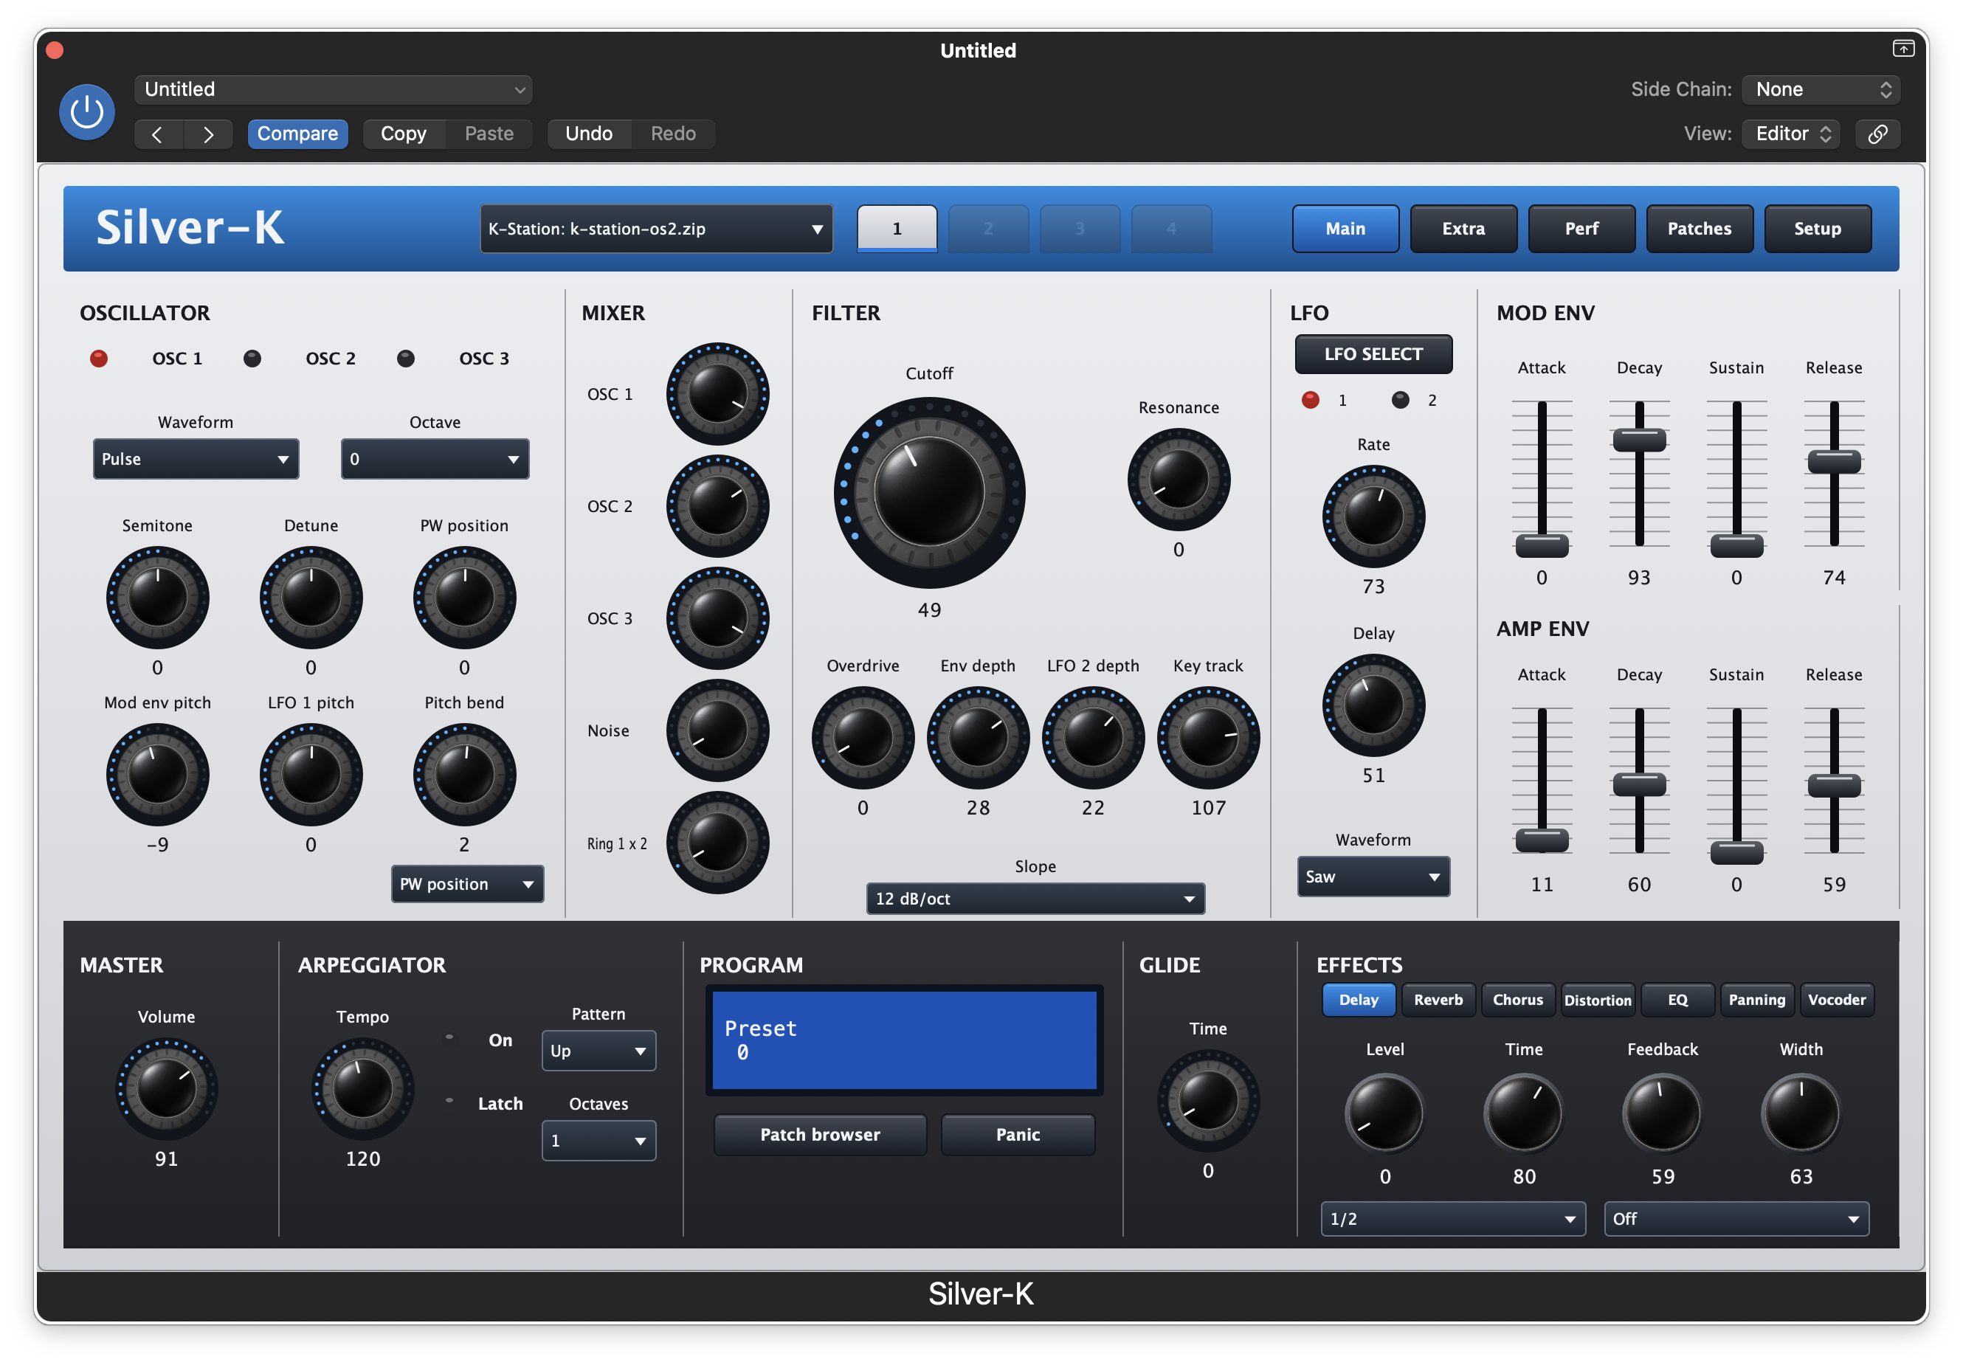Click the mixer Noise knob
The height and width of the screenshot is (1365, 1963).
[717, 730]
